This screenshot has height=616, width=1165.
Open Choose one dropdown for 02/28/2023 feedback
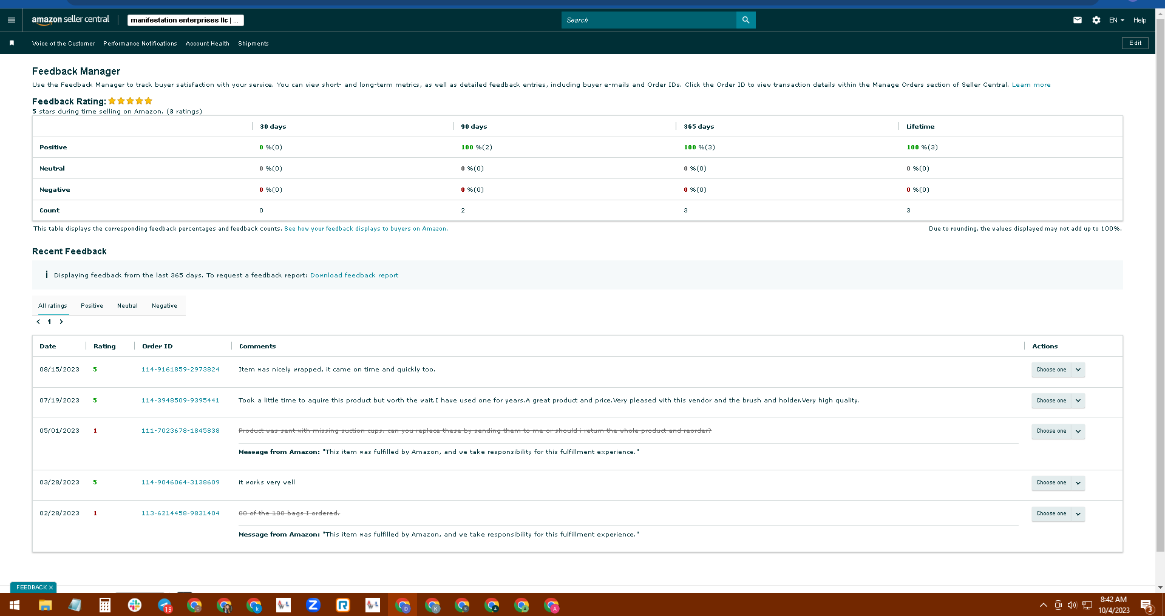[x=1058, y=513]
